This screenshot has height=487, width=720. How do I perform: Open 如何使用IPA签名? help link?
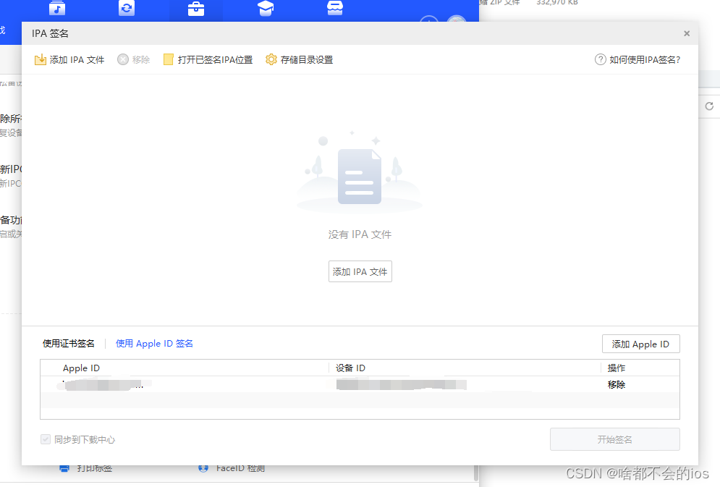tap(638, 59)
